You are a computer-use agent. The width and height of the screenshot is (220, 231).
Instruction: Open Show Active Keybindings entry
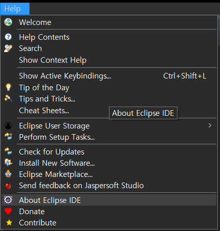coord(109,76)
